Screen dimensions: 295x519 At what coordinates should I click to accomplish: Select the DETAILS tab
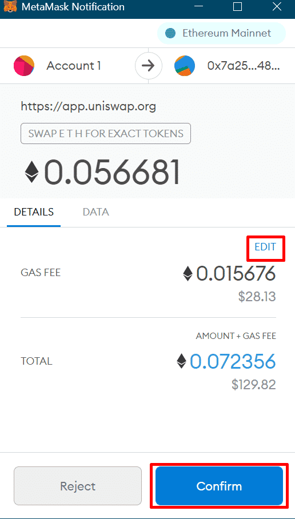[x=34, y=212]
